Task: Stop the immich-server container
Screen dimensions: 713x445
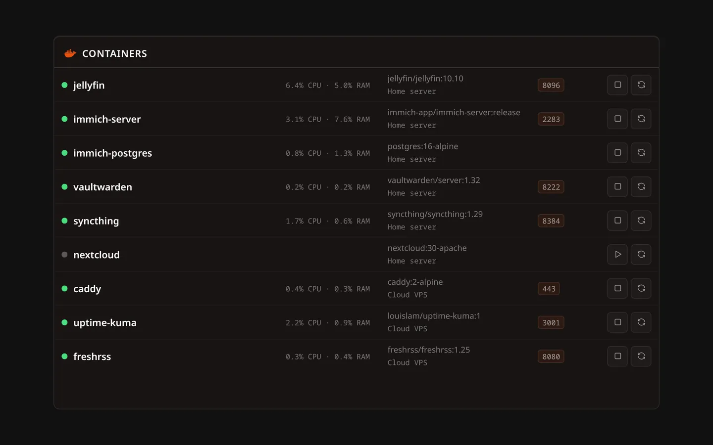Action: coord(617,119)
